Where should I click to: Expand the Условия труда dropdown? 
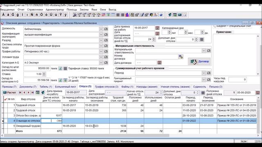(101, 57)
